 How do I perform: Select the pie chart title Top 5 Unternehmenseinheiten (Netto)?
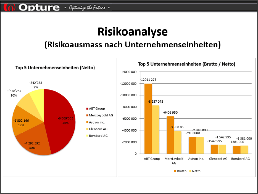tap(55, 68)
